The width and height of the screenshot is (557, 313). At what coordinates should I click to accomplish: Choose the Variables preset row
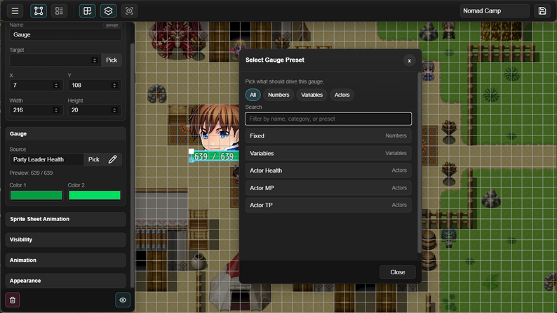(328, 153)
